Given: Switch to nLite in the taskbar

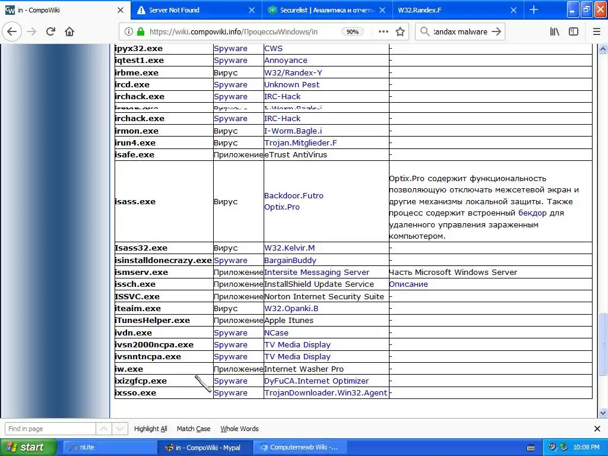Looking at the screenshot, I should click(x=109, y=448).
